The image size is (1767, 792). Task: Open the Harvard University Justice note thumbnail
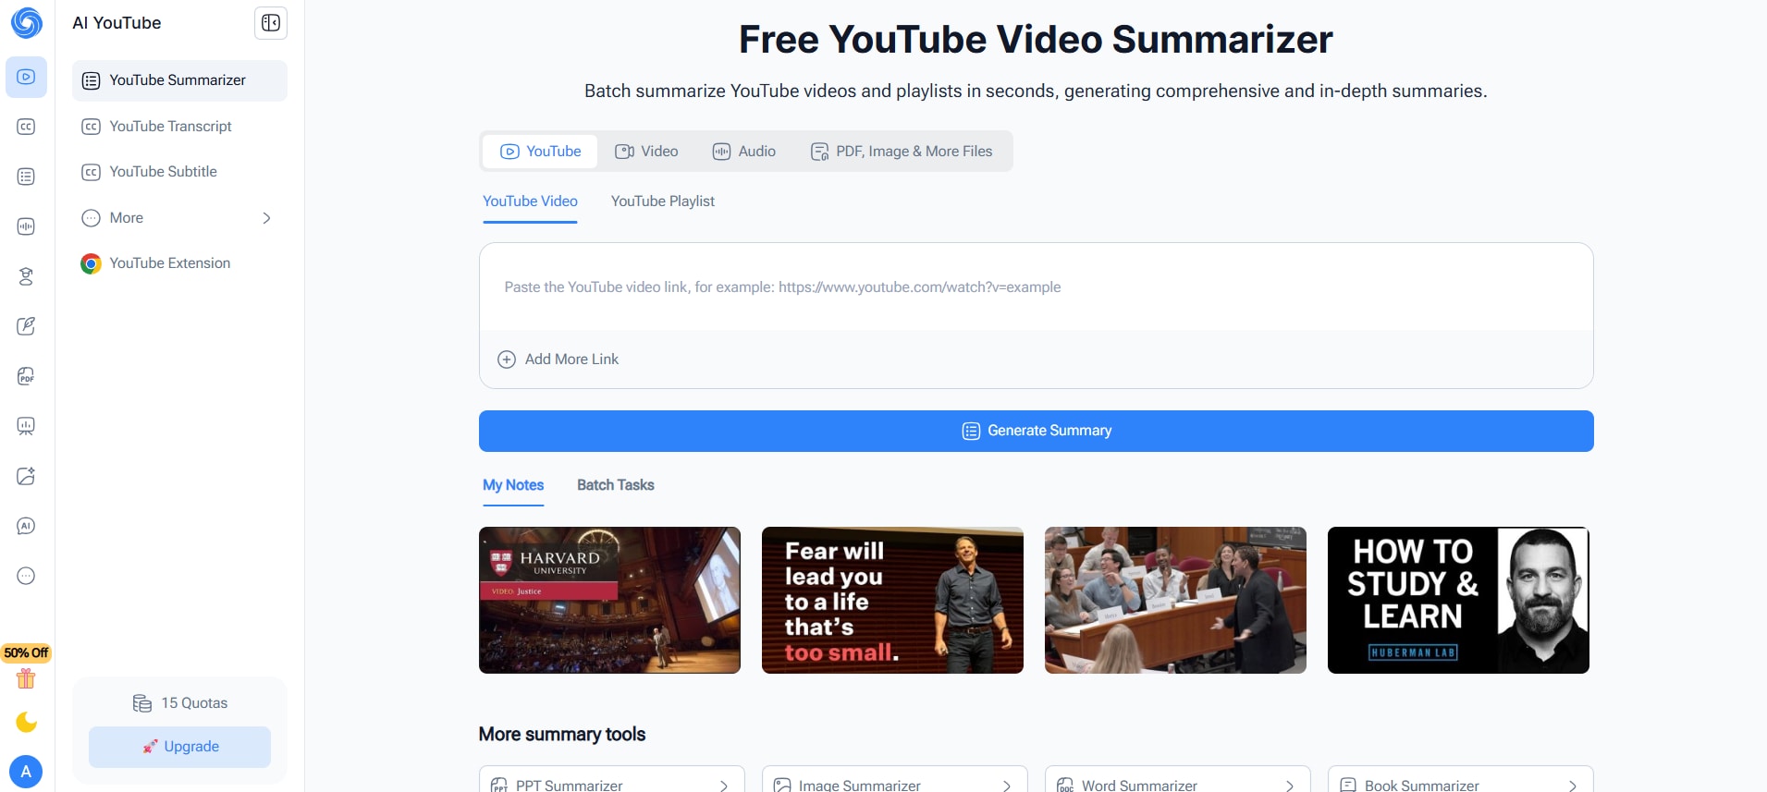click(609, 600)
